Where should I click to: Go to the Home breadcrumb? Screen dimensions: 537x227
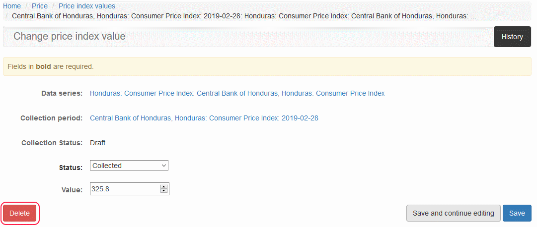pyautogui.click(x=12, y=6)
